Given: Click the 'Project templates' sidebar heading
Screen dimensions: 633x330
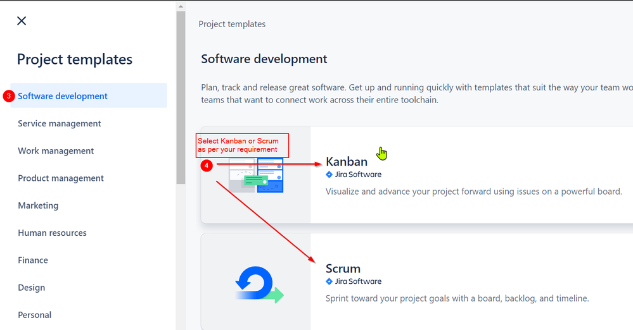Looking at the screenshot, I should 75,59.
